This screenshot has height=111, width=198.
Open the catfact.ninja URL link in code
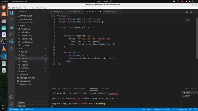point(94,39)
